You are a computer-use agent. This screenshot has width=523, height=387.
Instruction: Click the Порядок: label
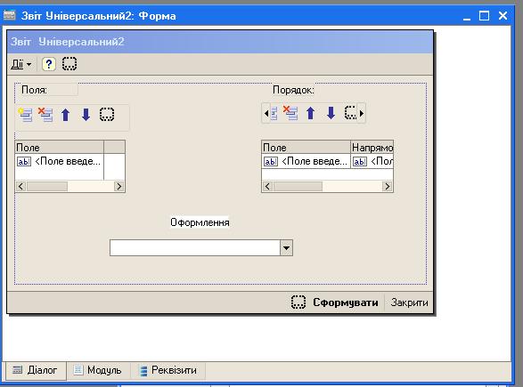tap(293, 90)
